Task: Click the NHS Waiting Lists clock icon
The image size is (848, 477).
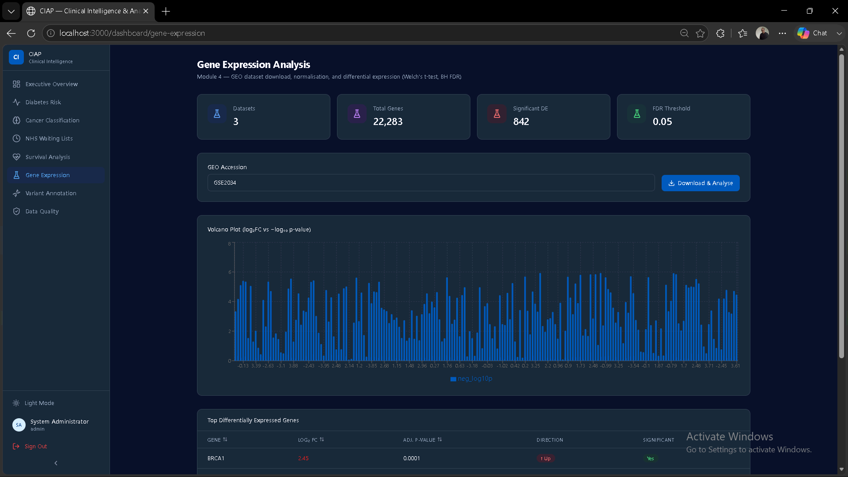Action: tap(16, 138)
